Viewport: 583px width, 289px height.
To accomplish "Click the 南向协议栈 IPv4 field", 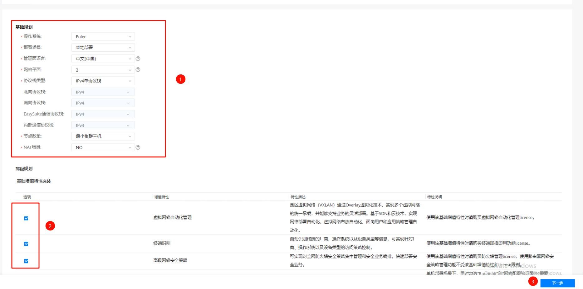I will tap(103, 103).
